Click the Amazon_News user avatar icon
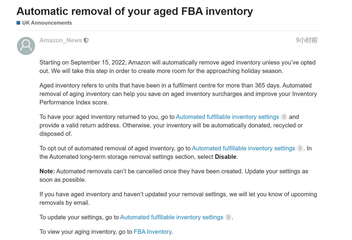 (26, 46)
